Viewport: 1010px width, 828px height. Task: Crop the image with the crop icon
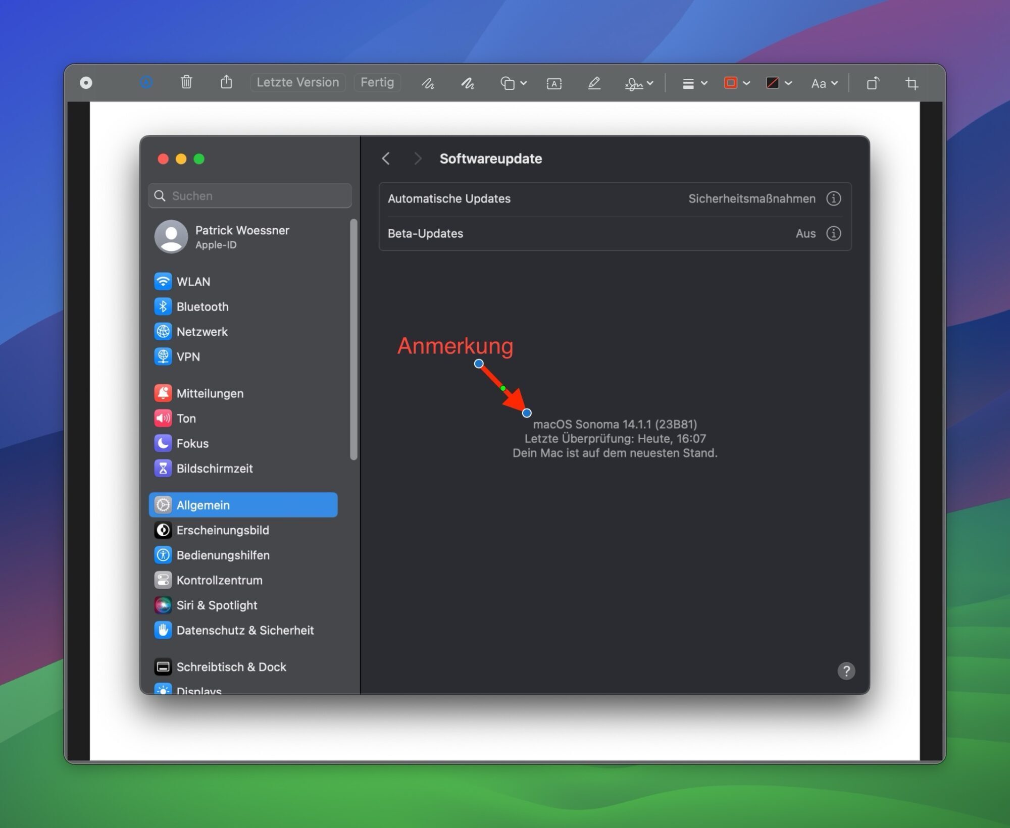click(912, 83)
